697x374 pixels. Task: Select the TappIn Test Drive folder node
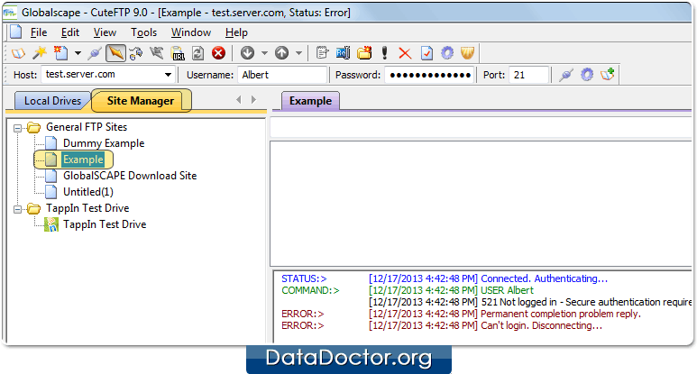coord(87,208)
